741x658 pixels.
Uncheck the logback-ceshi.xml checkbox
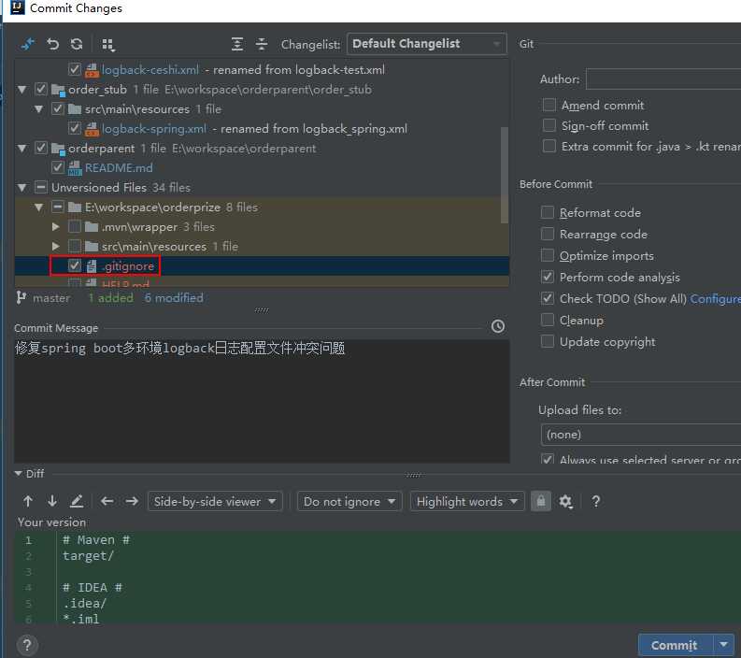[75, 69]
